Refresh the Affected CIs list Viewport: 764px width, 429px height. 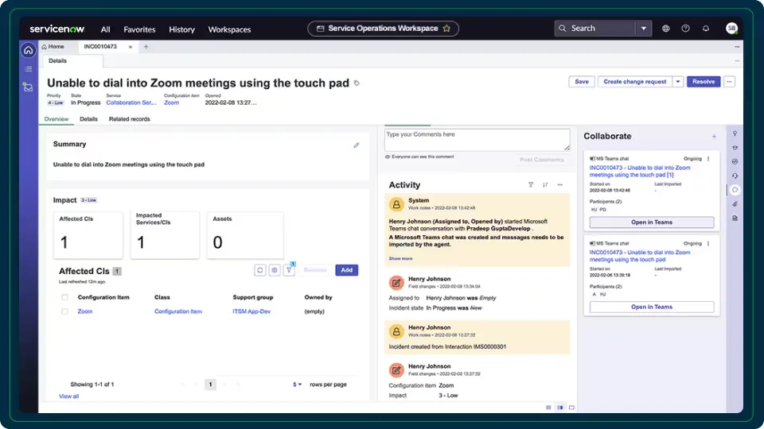click(x=260, y=270)
